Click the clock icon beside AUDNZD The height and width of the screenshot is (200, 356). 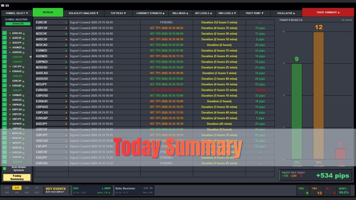[24, 48]
